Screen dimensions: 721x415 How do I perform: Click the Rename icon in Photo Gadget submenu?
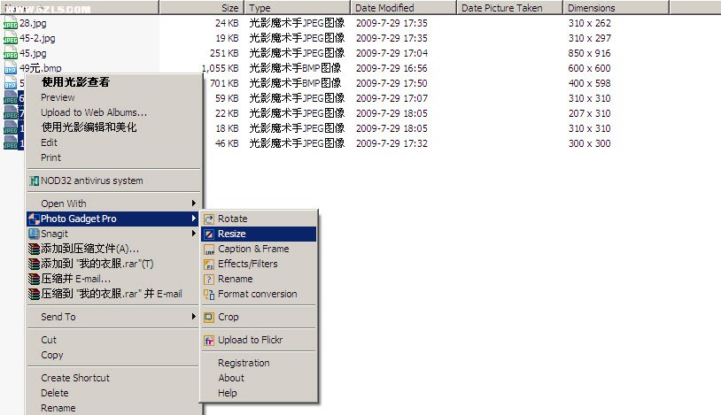click(209, 280)
